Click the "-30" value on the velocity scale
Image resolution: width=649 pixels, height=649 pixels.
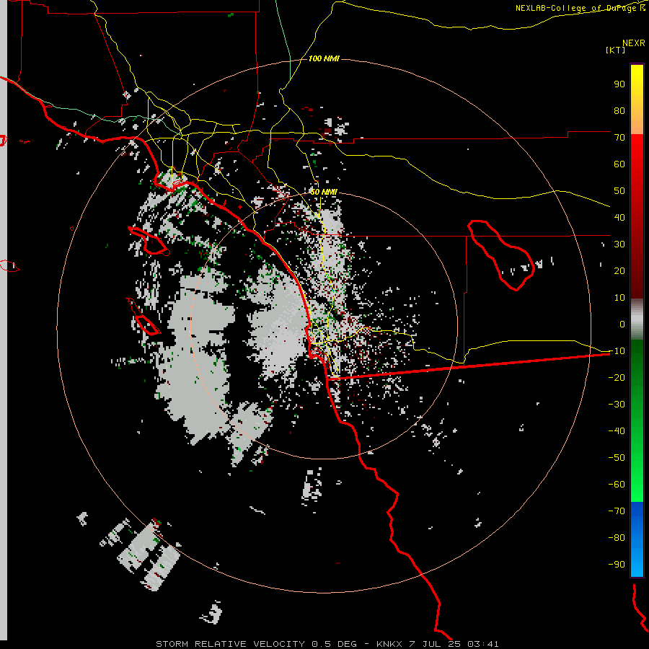(617, 405)
